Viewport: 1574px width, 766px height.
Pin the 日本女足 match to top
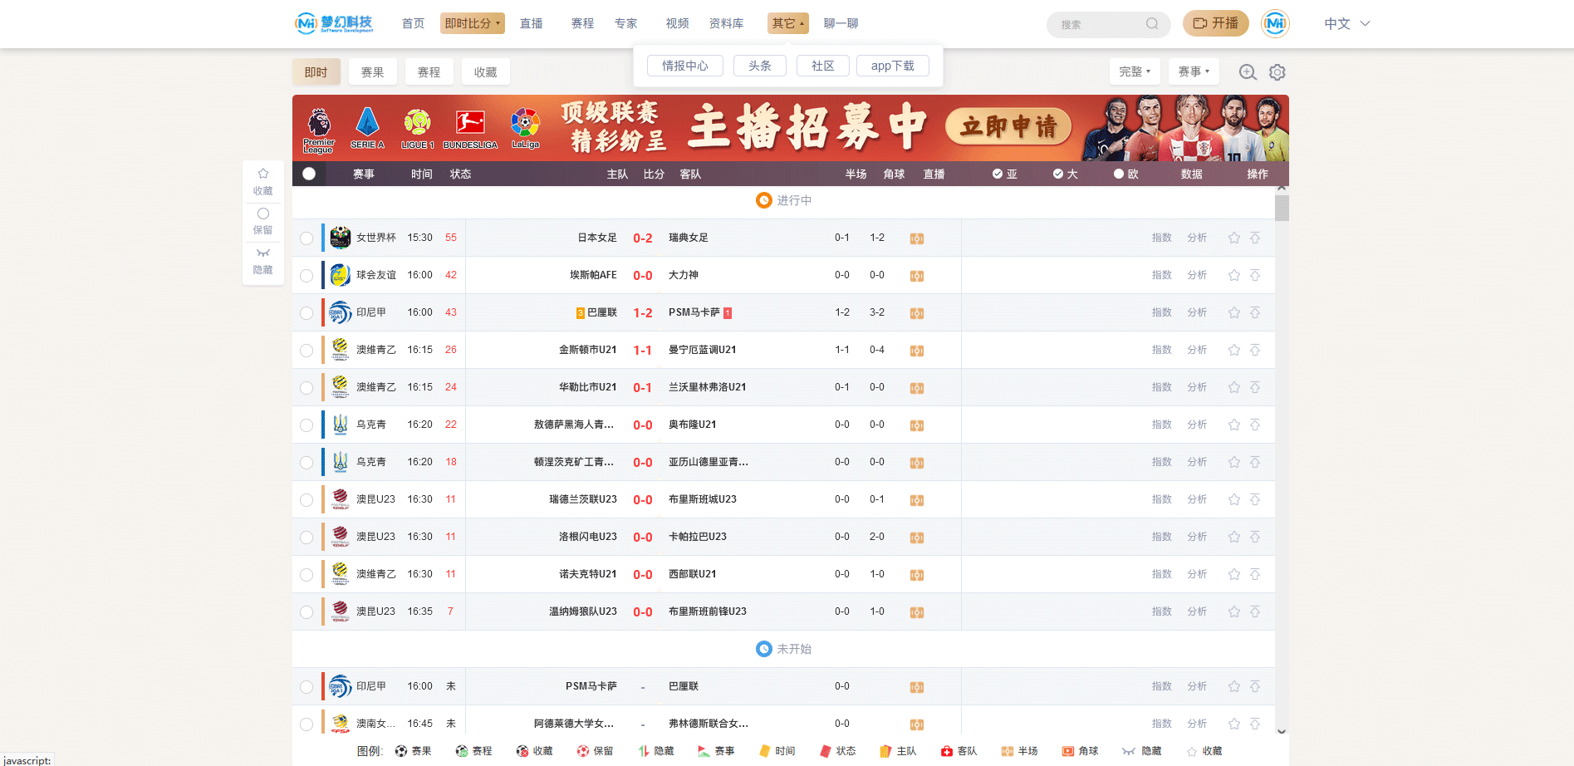tap(1255, 238)
